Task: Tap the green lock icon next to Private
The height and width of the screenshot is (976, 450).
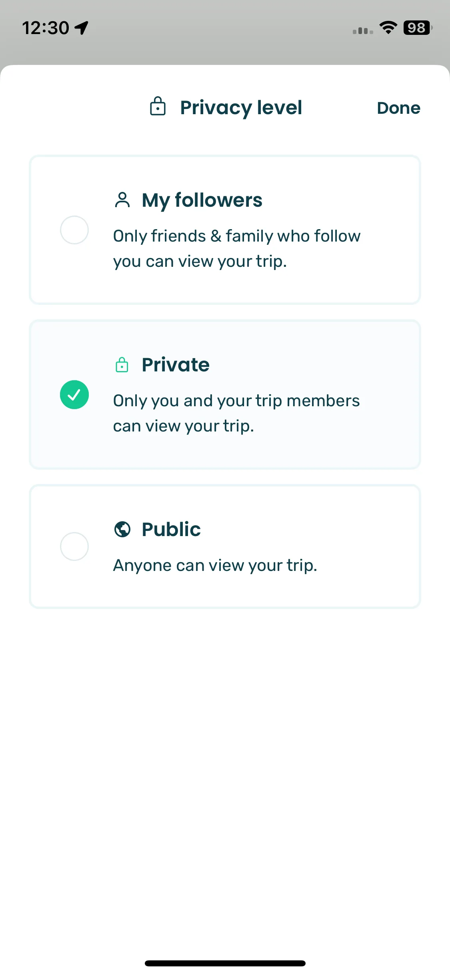Action: point(122,365)
